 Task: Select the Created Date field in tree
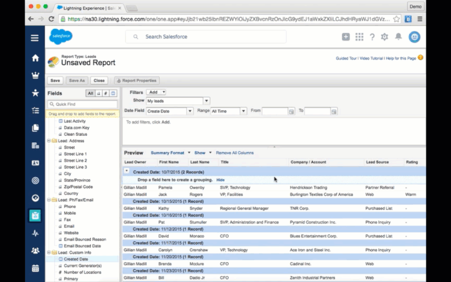point(76,259)
